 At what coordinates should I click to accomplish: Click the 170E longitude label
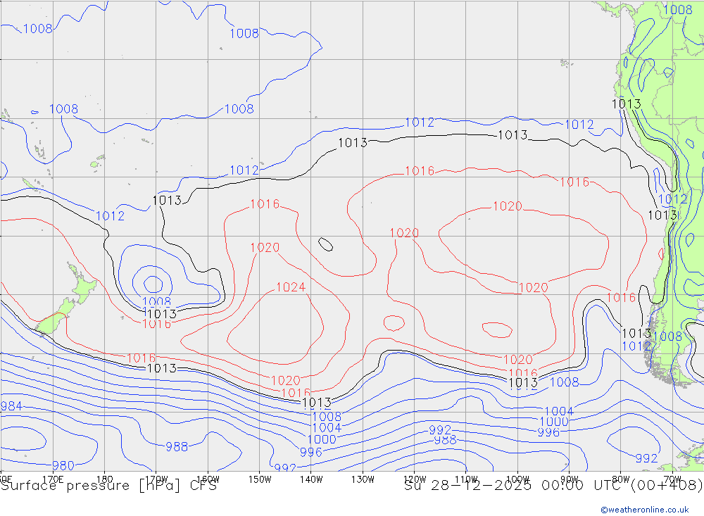[53, 479]
